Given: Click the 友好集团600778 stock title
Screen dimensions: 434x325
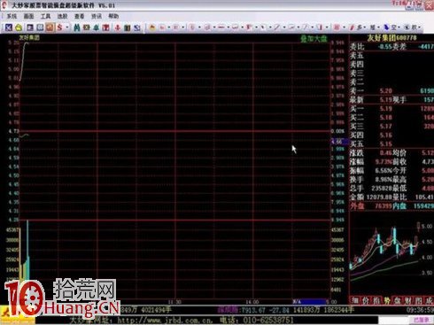Looking at the screenshot, I should click(x=391, y=38).
